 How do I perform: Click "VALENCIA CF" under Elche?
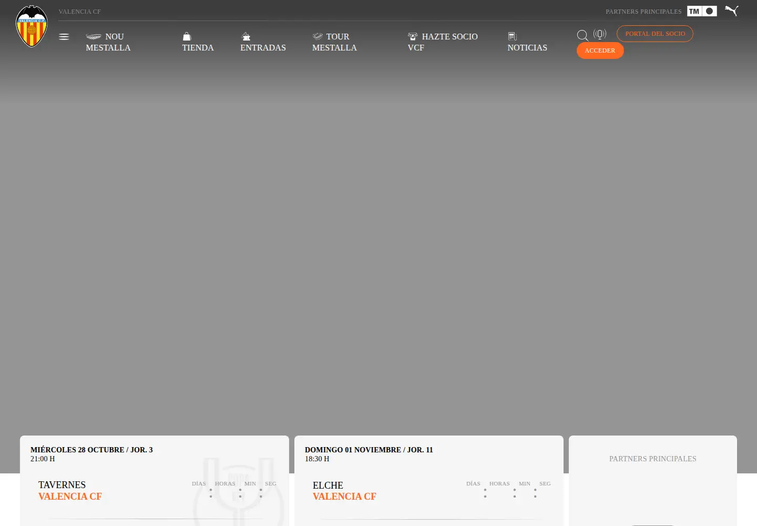coord(344,497)
